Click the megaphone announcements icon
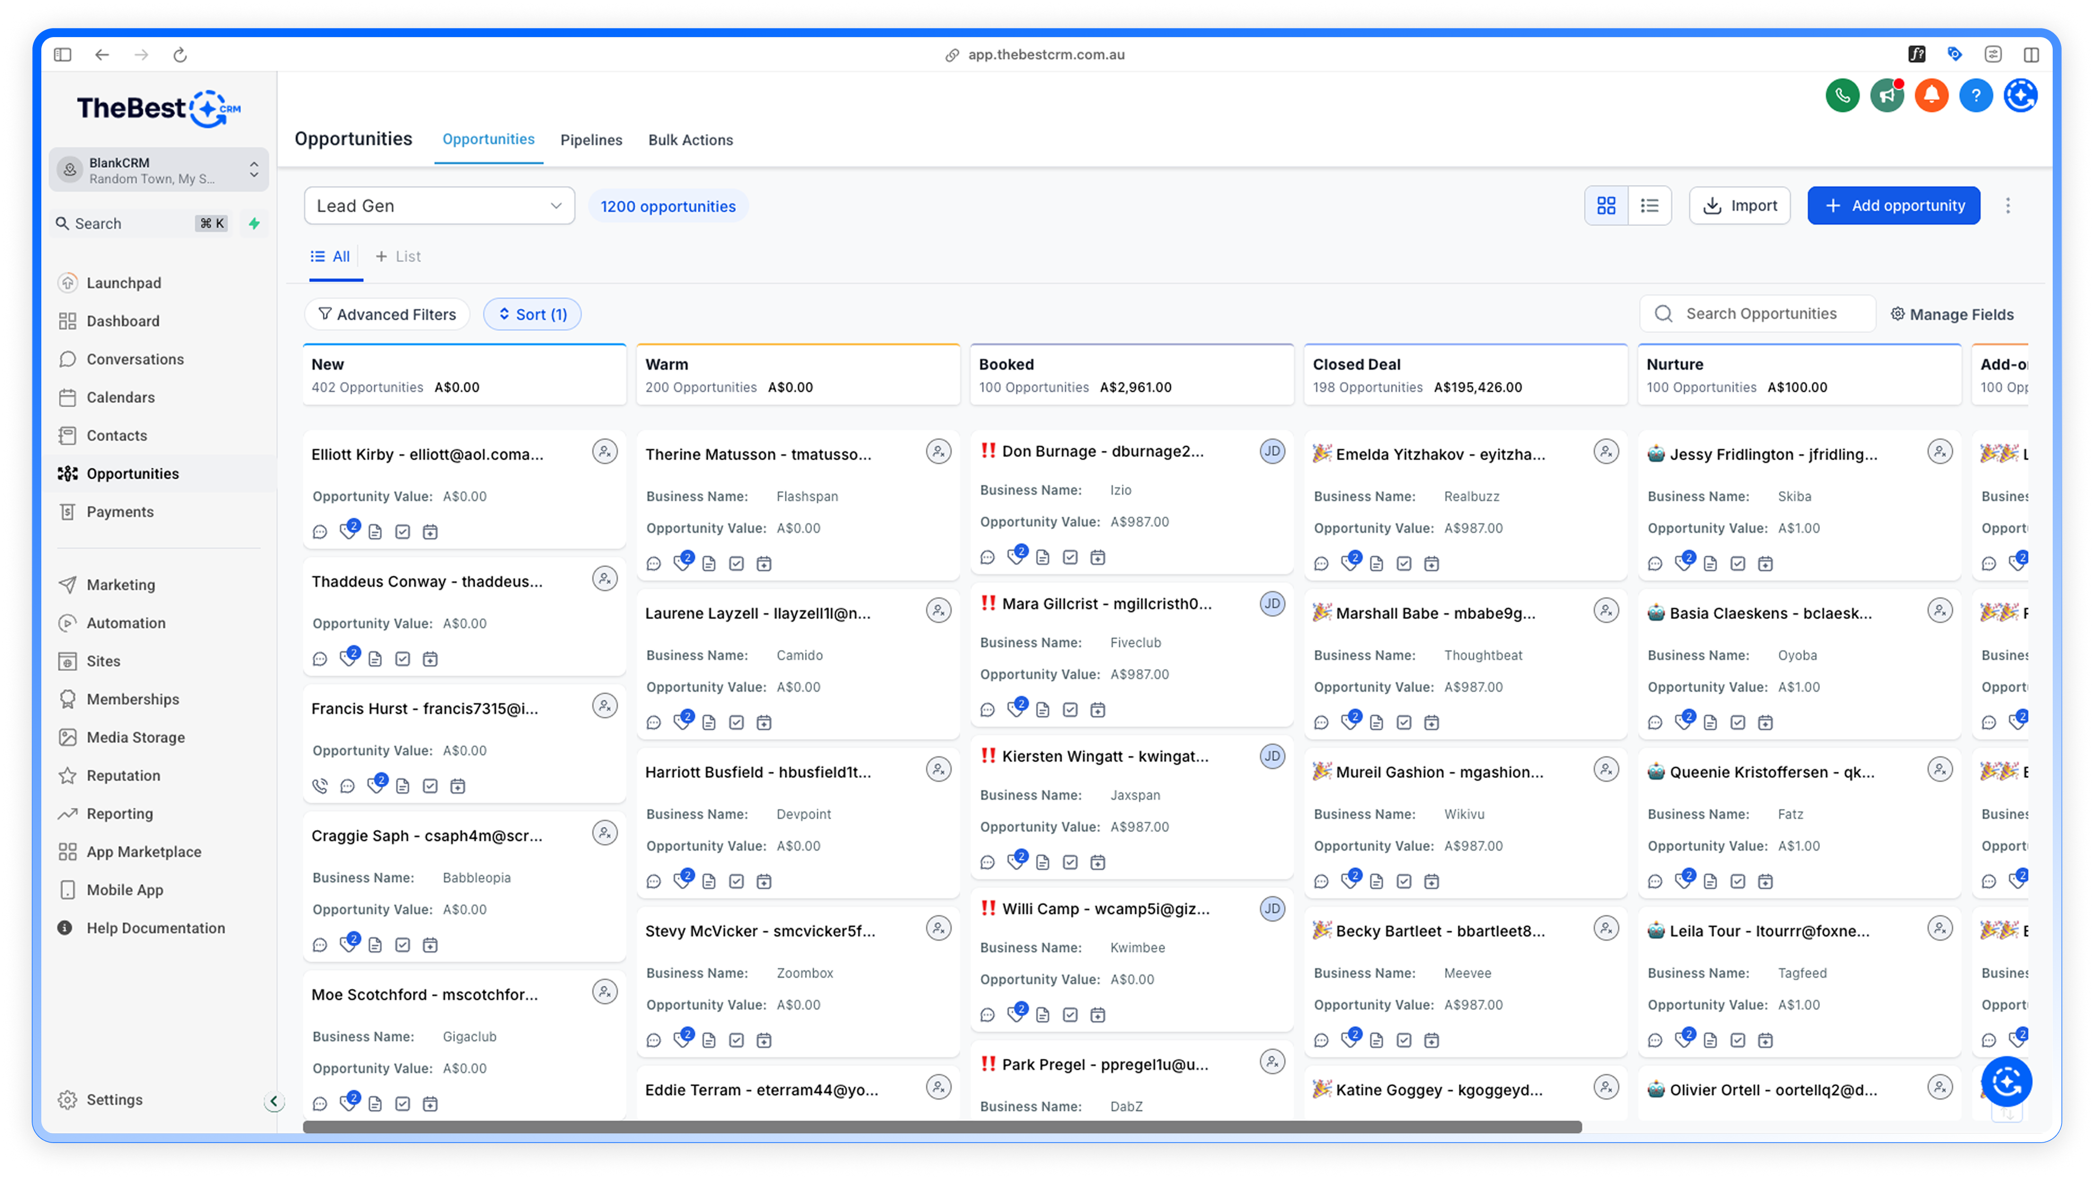The height and width of the screenshot is (1179, 2094). tap(1887, 96)
